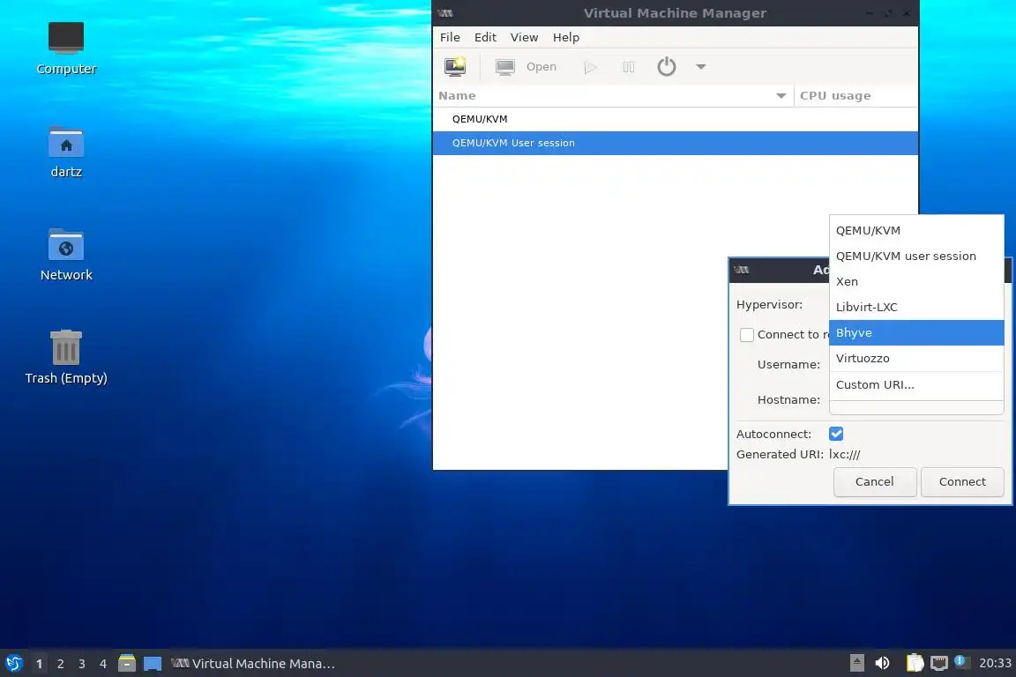Switch to workspace 4
1016x677 pixels.
pos(103,664)
